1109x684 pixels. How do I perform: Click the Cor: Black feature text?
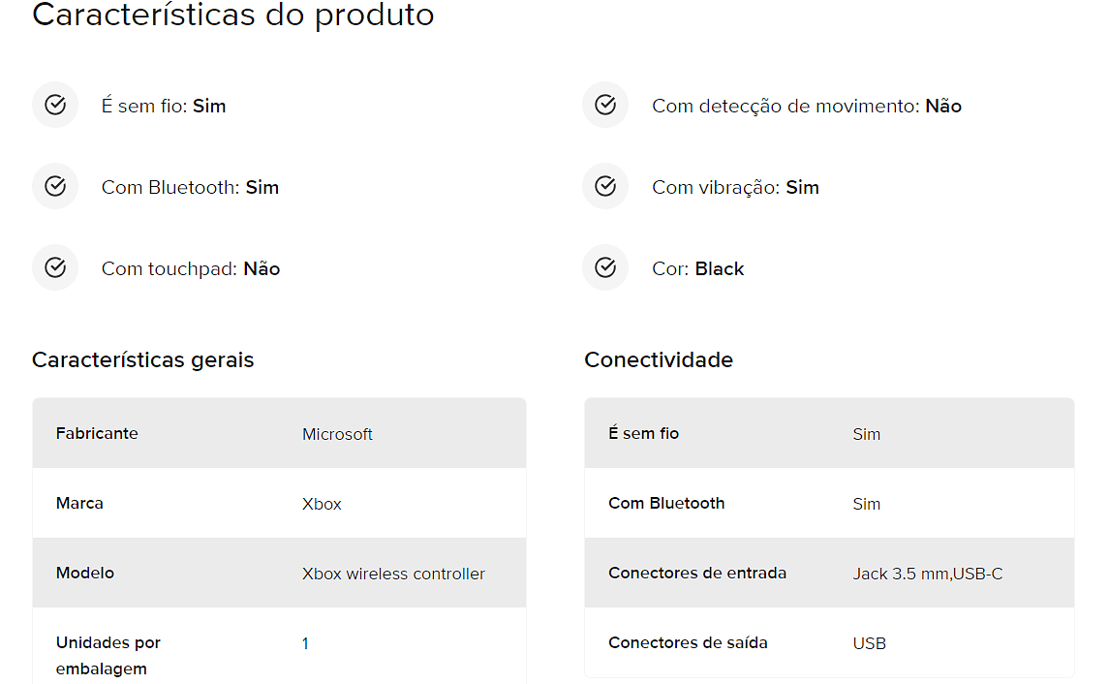[x=698, y=268]
